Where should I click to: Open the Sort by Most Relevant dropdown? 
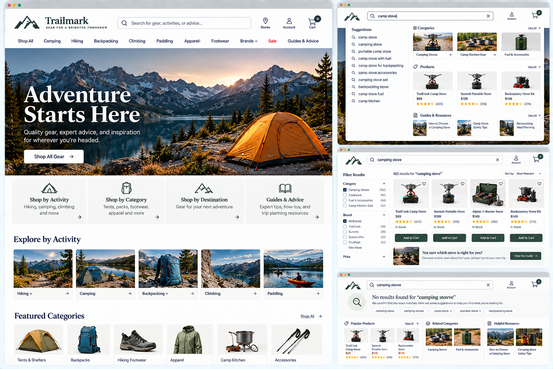pyautogui.click(x=523, y=174)
